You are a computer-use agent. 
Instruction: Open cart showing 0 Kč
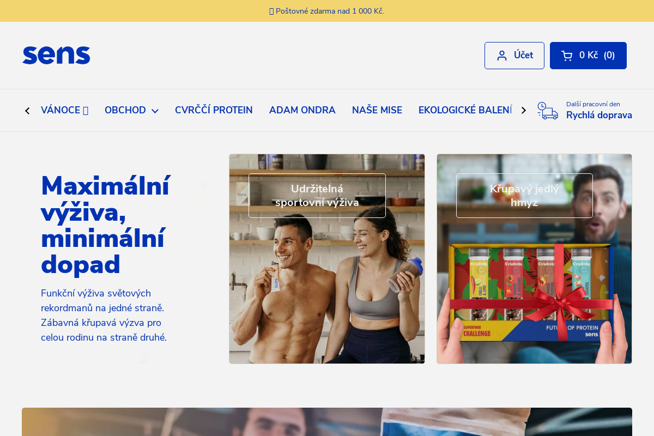coord(588,56)
